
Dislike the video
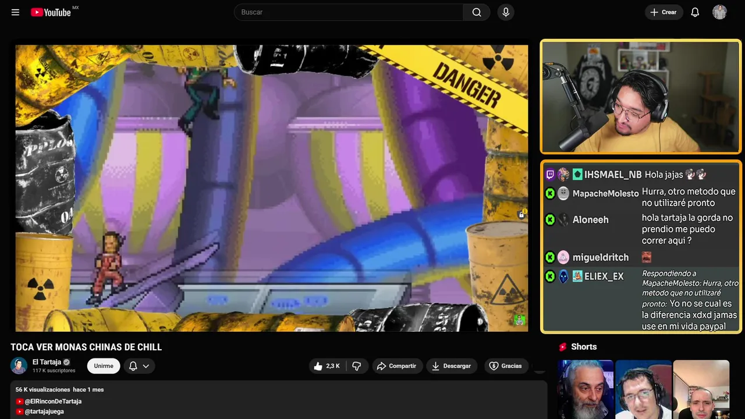click(x=357, y=366)
